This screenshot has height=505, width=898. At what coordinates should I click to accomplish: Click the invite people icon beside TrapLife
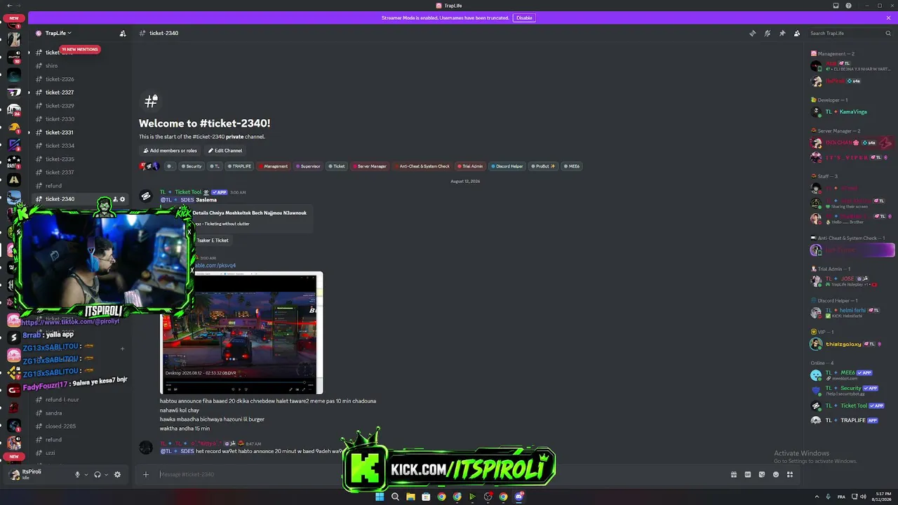click(123, 33)
